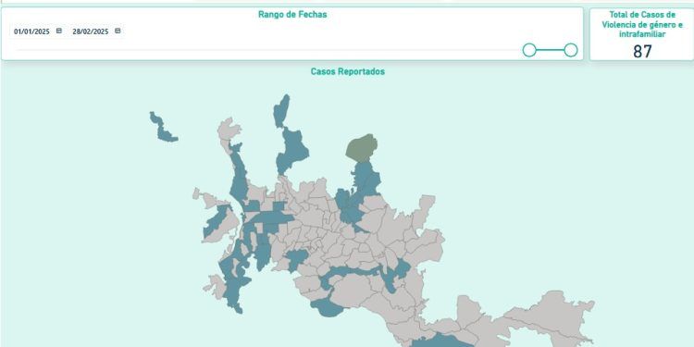Click the start date field showing 01/01/2025

[31, 31]
